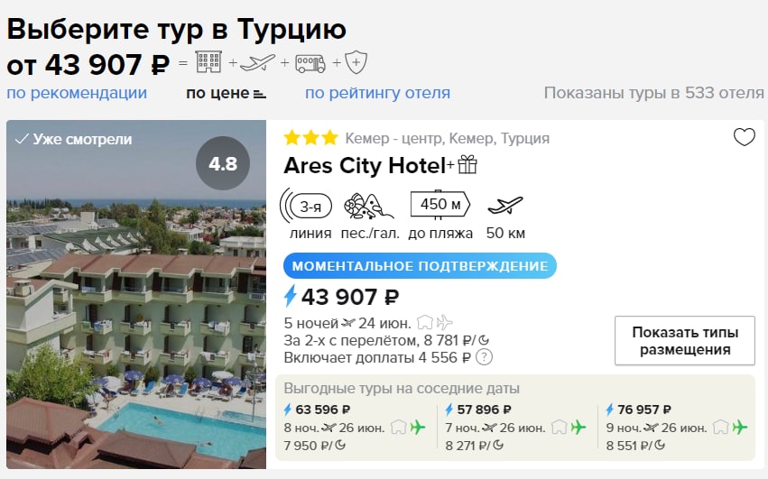Sort tours by hotel rating

tap(377, 93)
